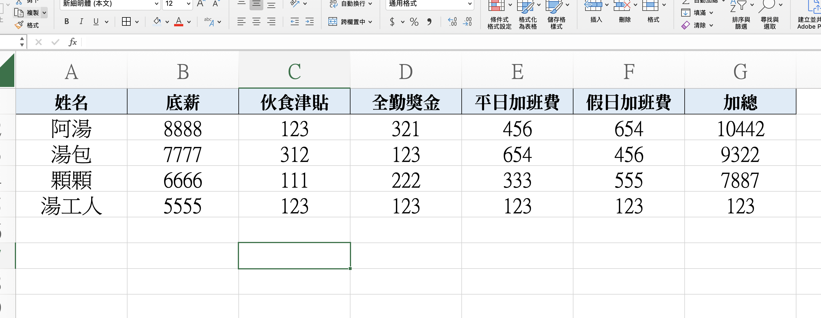
Task: Open the font size dropdown showing 12
Action: click(188, 4)
